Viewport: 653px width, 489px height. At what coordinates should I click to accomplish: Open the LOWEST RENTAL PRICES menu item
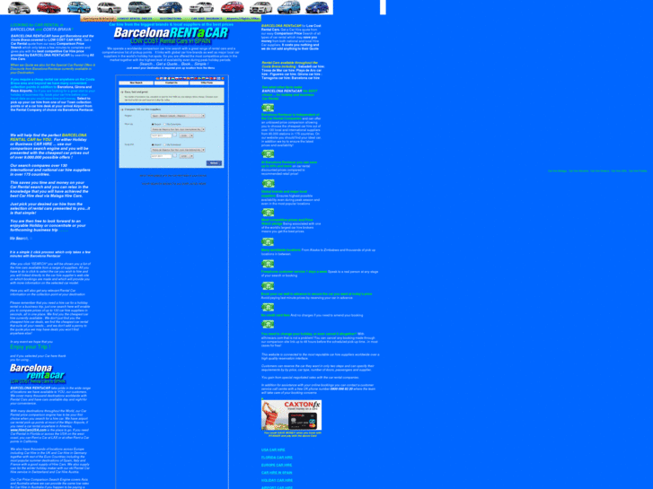135,19
